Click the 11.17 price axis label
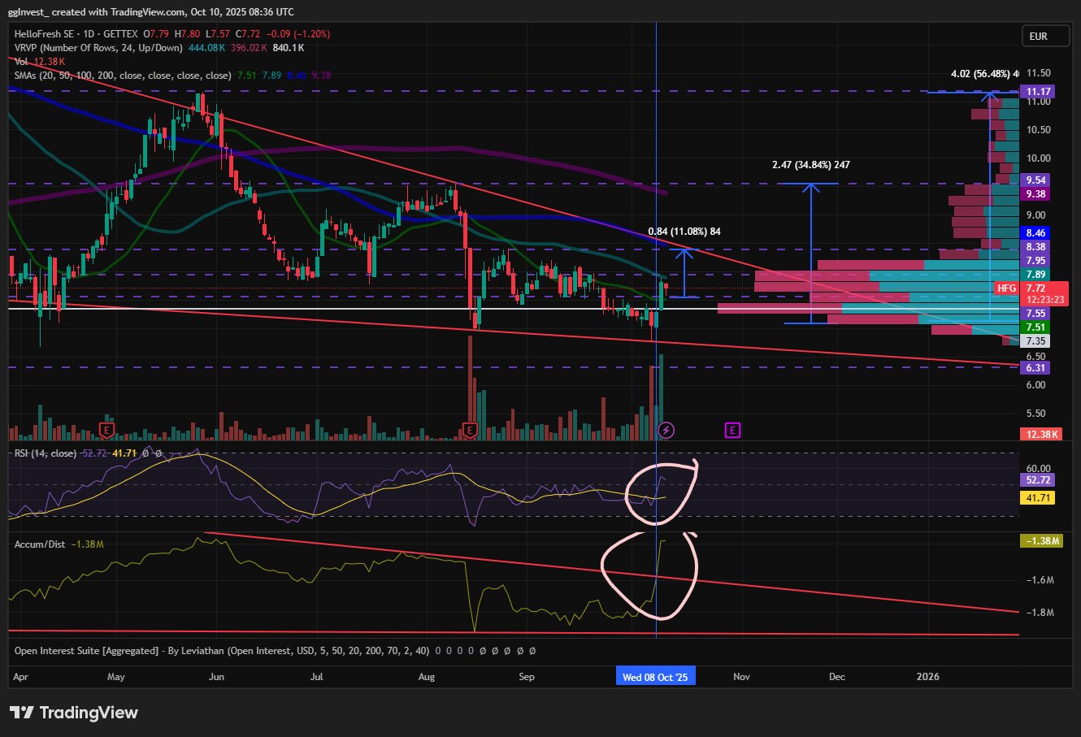Viewport: 1081px width, 737px height. pos(1036,92)
